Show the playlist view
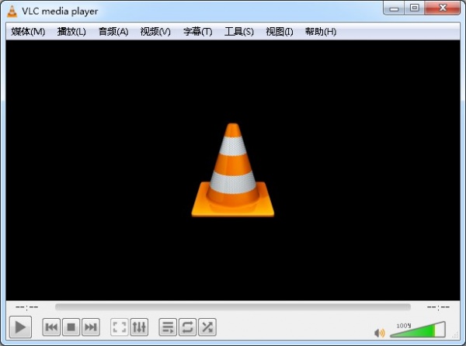466x346 pixels. [x=168, y=327]
